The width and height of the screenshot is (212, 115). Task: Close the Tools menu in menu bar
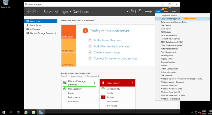(x=158, y=12)
